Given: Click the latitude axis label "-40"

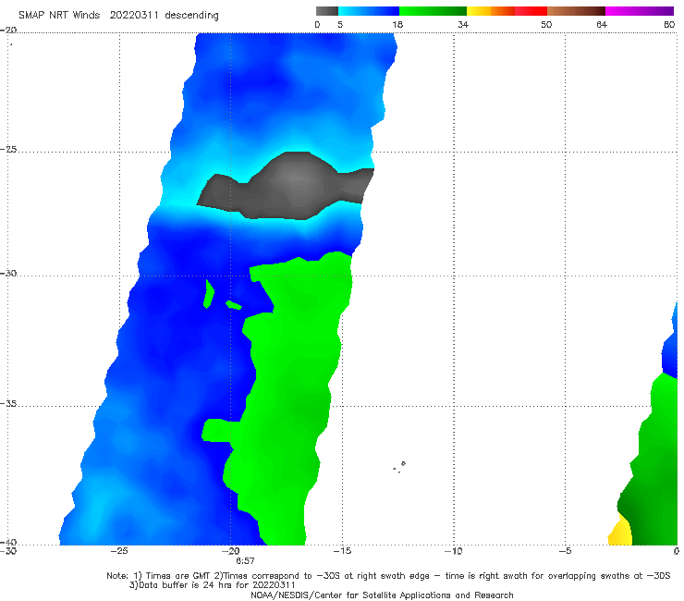Looking at the screenshot, I should click(8, 542).
